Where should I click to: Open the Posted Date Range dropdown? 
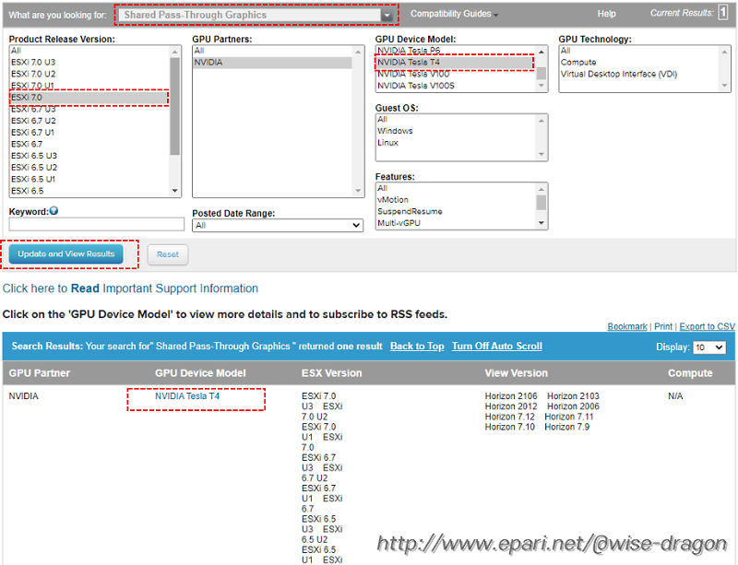[x=278, y=225]
